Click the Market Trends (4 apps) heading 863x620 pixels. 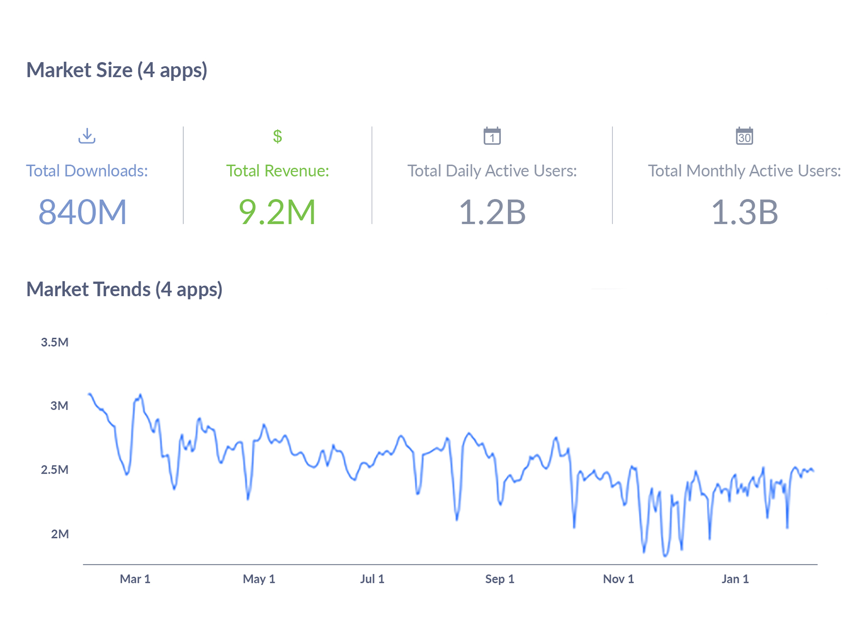(x=124, y=289)
